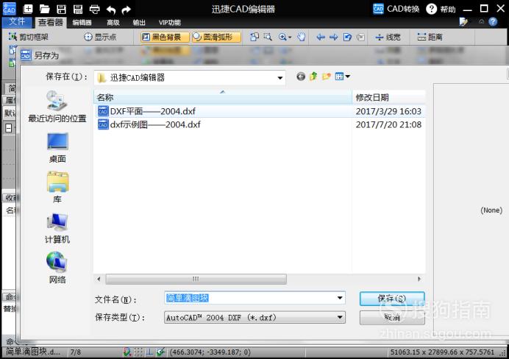The width and height of the screenshot is (509, 359).
Task: Open the 文件 menu
Action: 17,22
